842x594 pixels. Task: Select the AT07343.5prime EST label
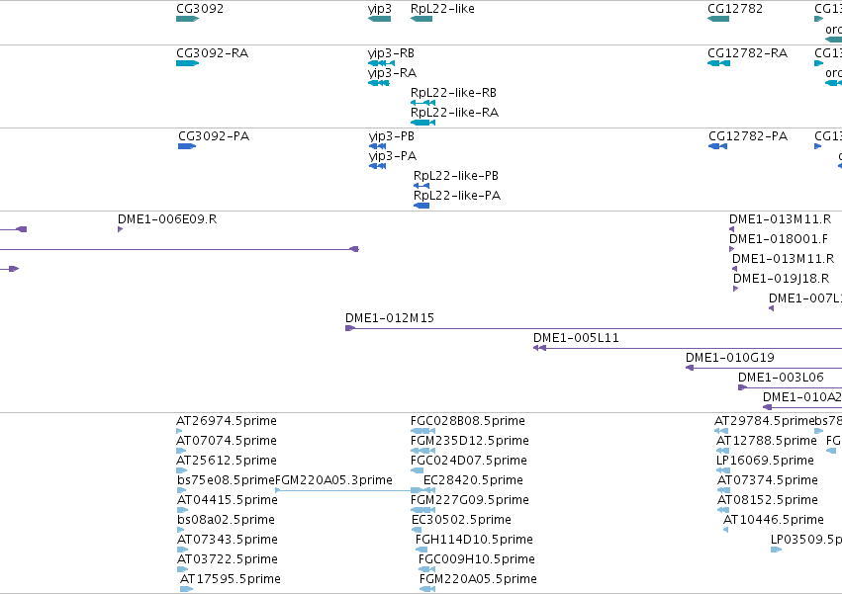pyautogui.click(x=229, y=541)
